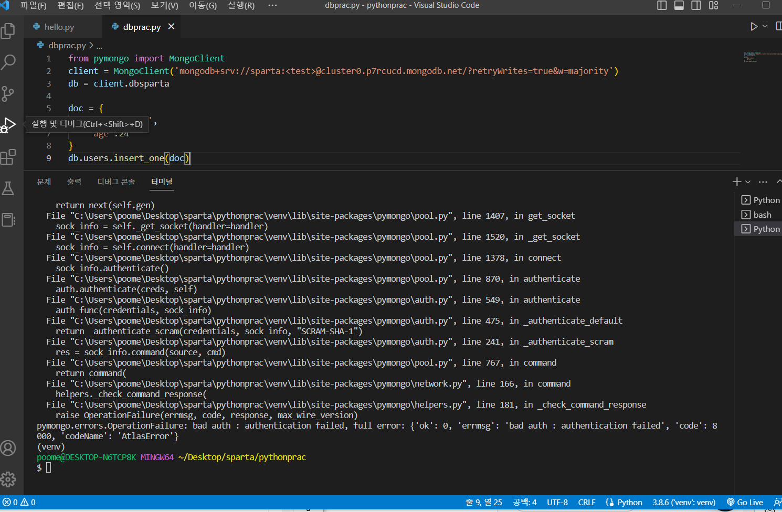Viewport: 782px width, 512px height.
Task: Click the 'db = client.dbsparta' code line
Action: pos(119,83)
